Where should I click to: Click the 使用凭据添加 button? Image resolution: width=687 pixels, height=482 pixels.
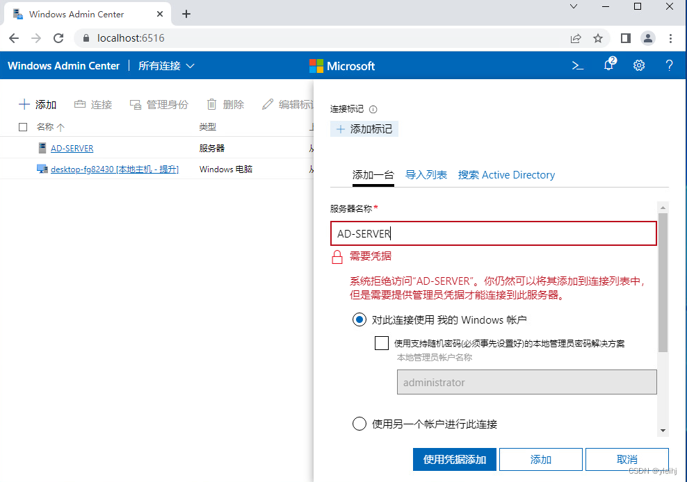click(454, 459)
